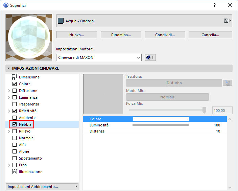Screen dimensions: 238x191
Task: Click the Forza Mix 100,00 value field
Action: [222, 111]
